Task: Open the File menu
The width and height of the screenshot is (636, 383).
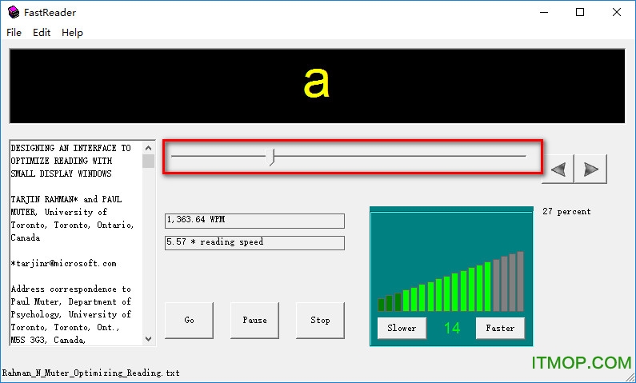Action: point(14,33)
